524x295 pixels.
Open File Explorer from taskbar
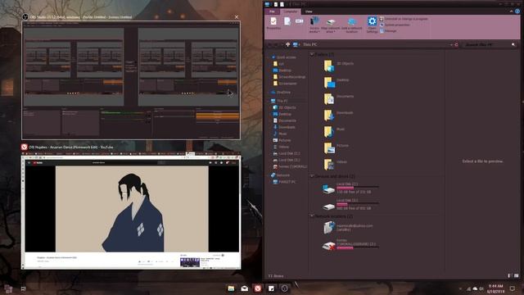(x=231, y=288)
